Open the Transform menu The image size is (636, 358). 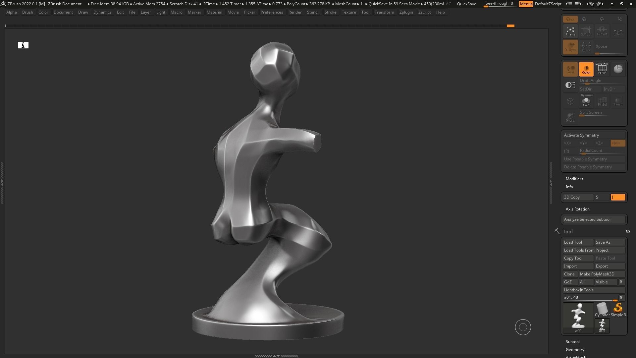click(x=384, y=12)
